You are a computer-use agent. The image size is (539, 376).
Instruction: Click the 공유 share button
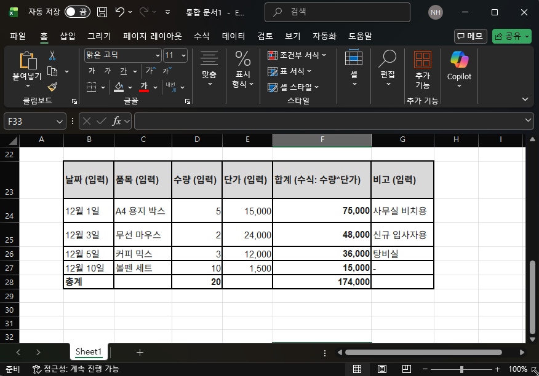(x=511, y=36)
